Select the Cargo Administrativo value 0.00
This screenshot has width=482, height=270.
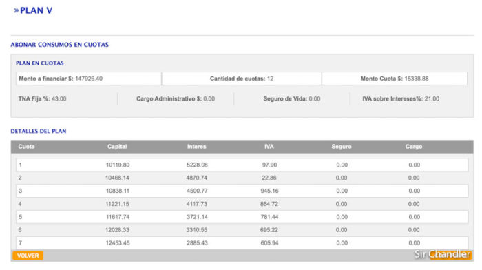pos(209,99)
